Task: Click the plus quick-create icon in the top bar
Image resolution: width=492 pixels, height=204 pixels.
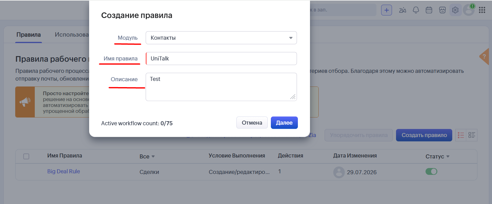Action: (386, 10)
